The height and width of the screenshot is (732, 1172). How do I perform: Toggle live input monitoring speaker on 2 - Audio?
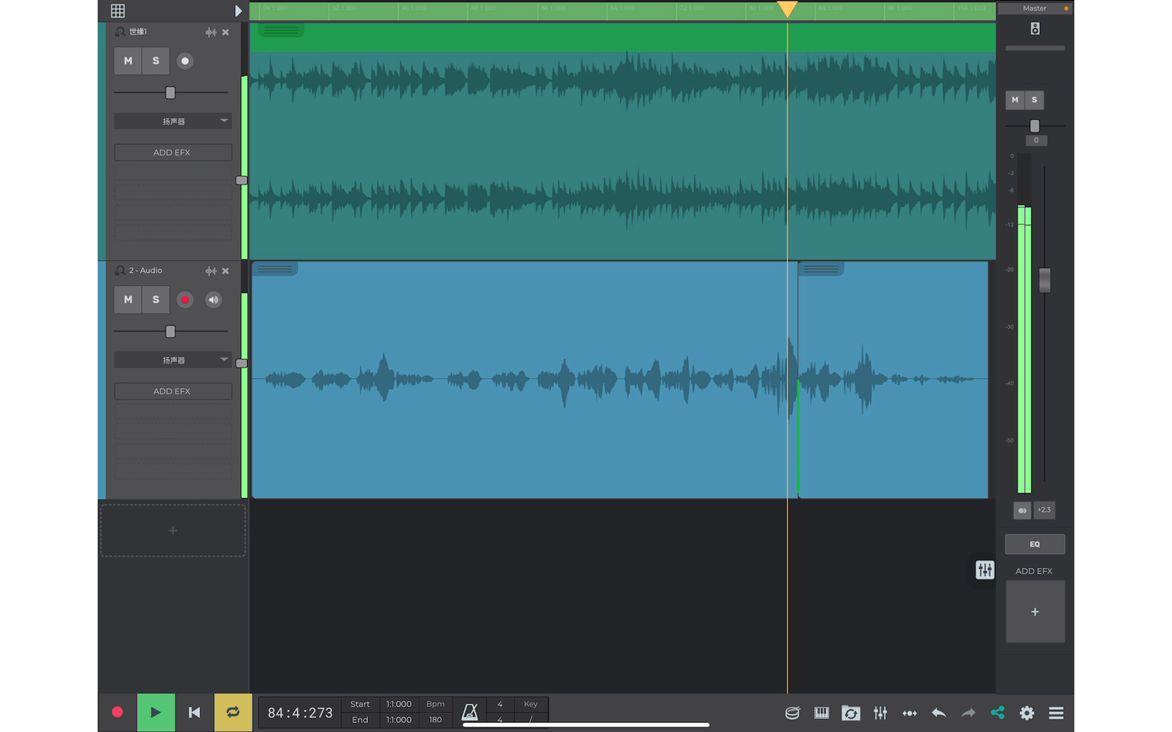214,300
